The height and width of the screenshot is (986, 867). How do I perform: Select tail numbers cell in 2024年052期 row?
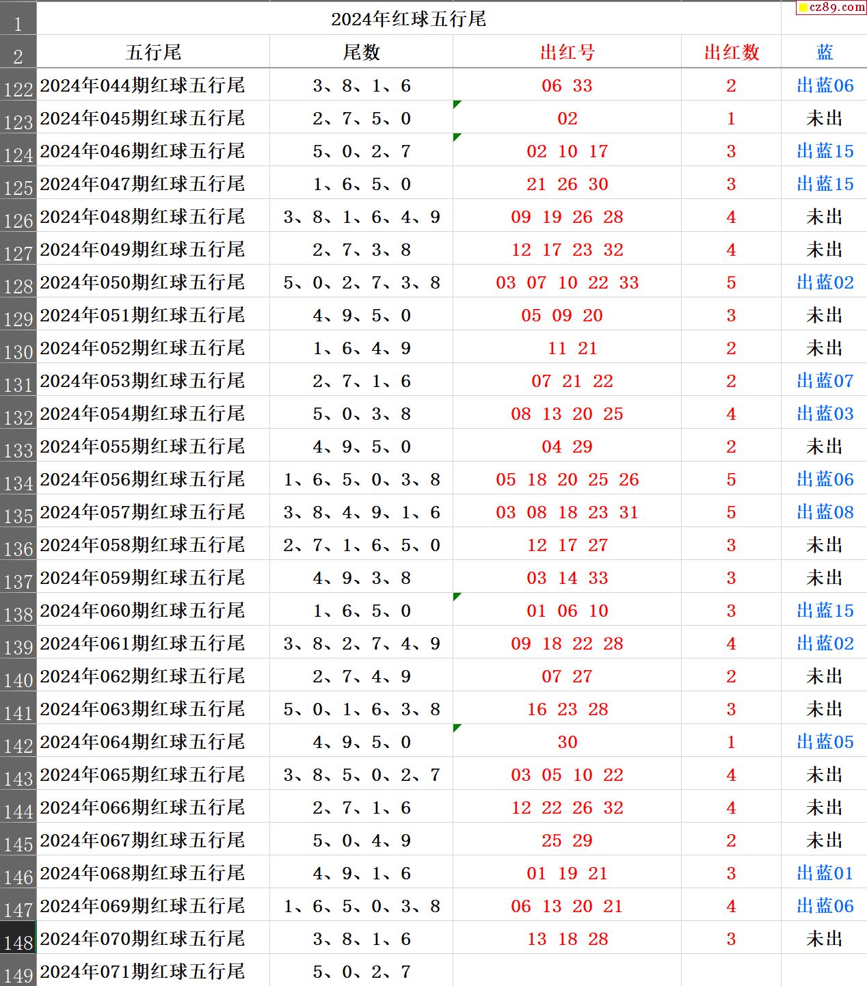pos(361,347)
